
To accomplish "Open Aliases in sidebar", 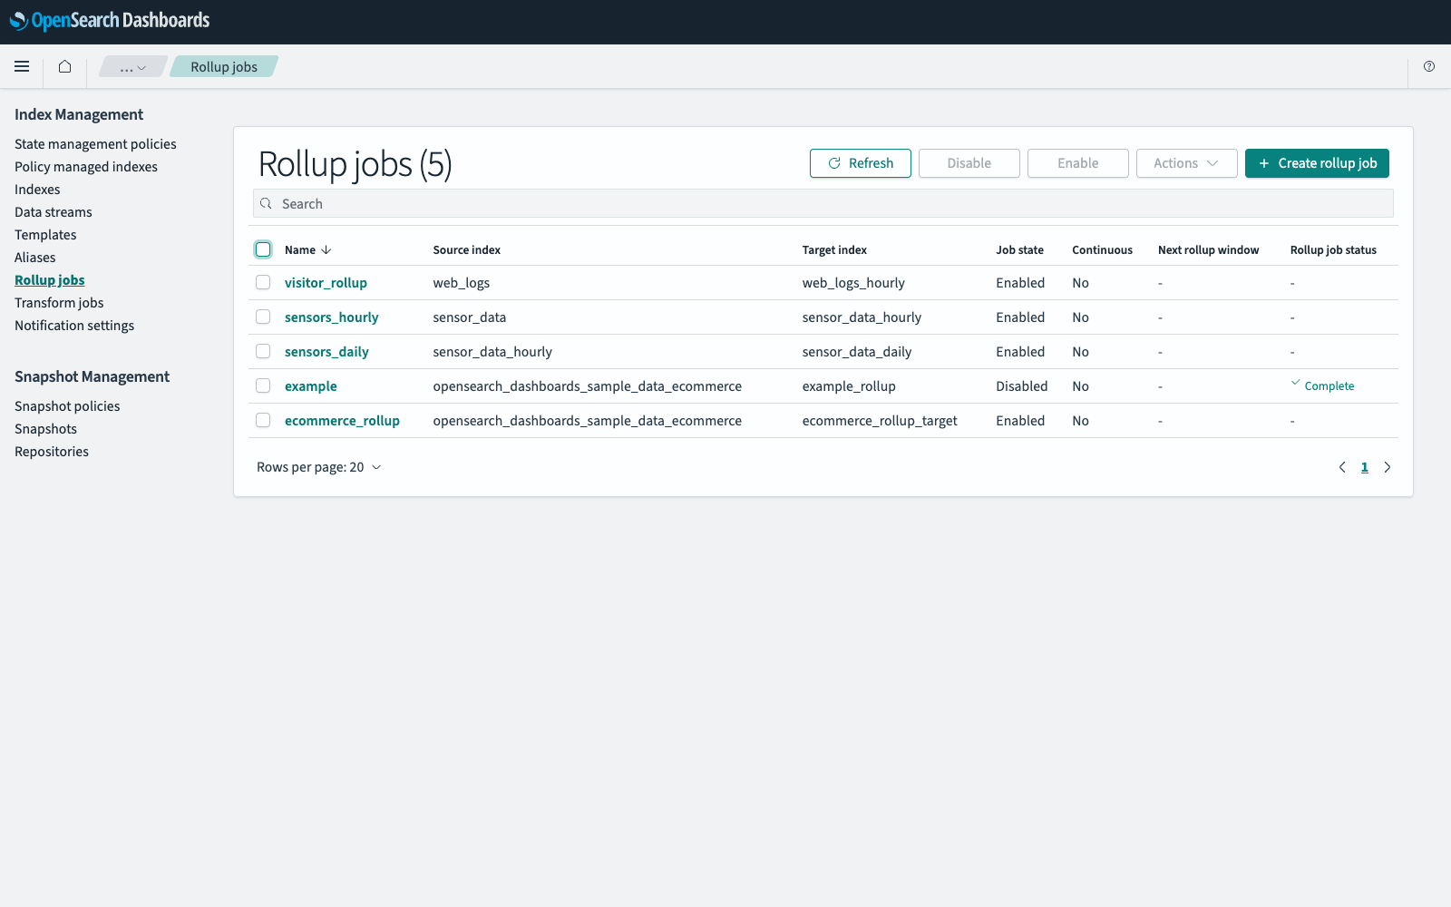I will (x=35, y=258).
